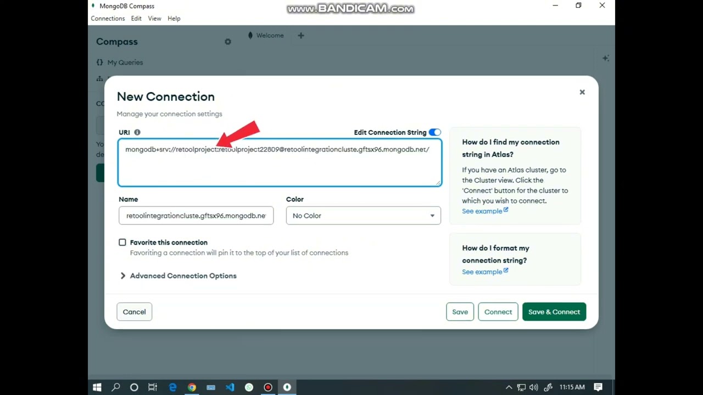Click inside the URI connection string field

pyautogui.click(x=280, y=162)
